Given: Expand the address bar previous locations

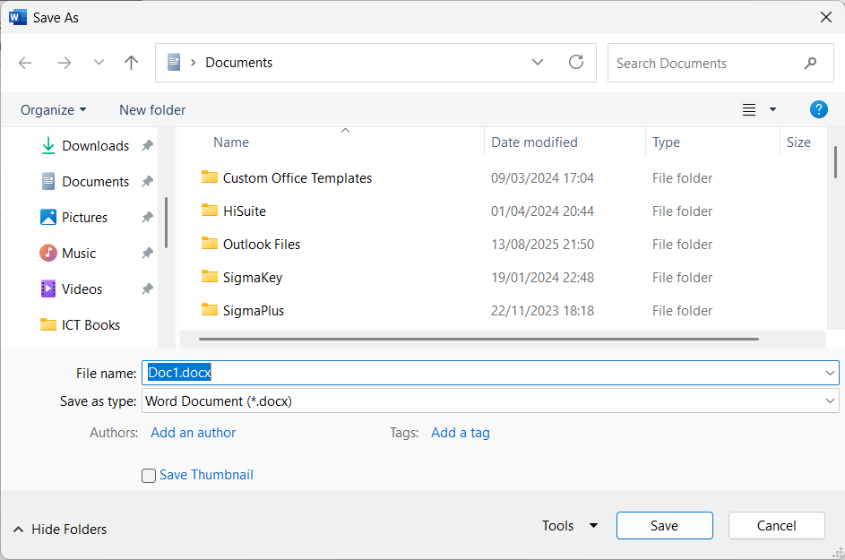Looking at the screenshot, I should 538,63.
